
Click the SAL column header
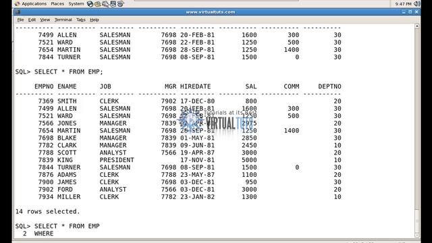251,86
